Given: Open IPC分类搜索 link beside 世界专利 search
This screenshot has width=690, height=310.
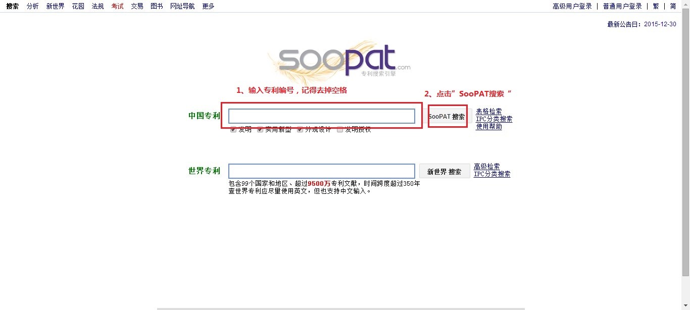Looking at the screenshot, I should tap(492, 174).
